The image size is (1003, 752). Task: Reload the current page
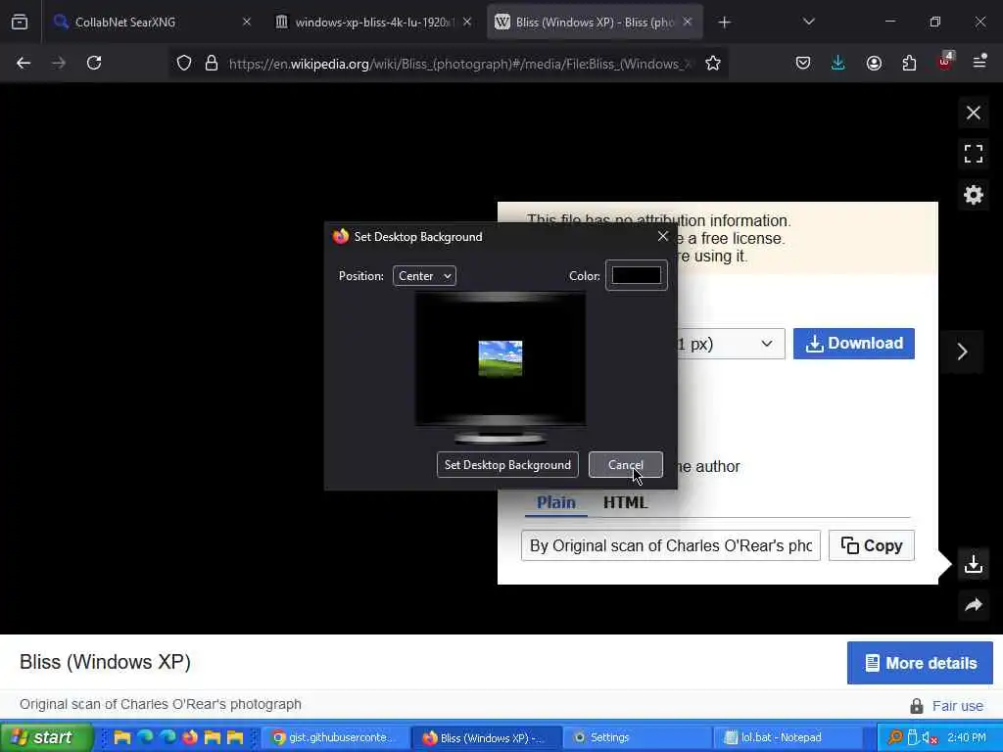[94, 63]
